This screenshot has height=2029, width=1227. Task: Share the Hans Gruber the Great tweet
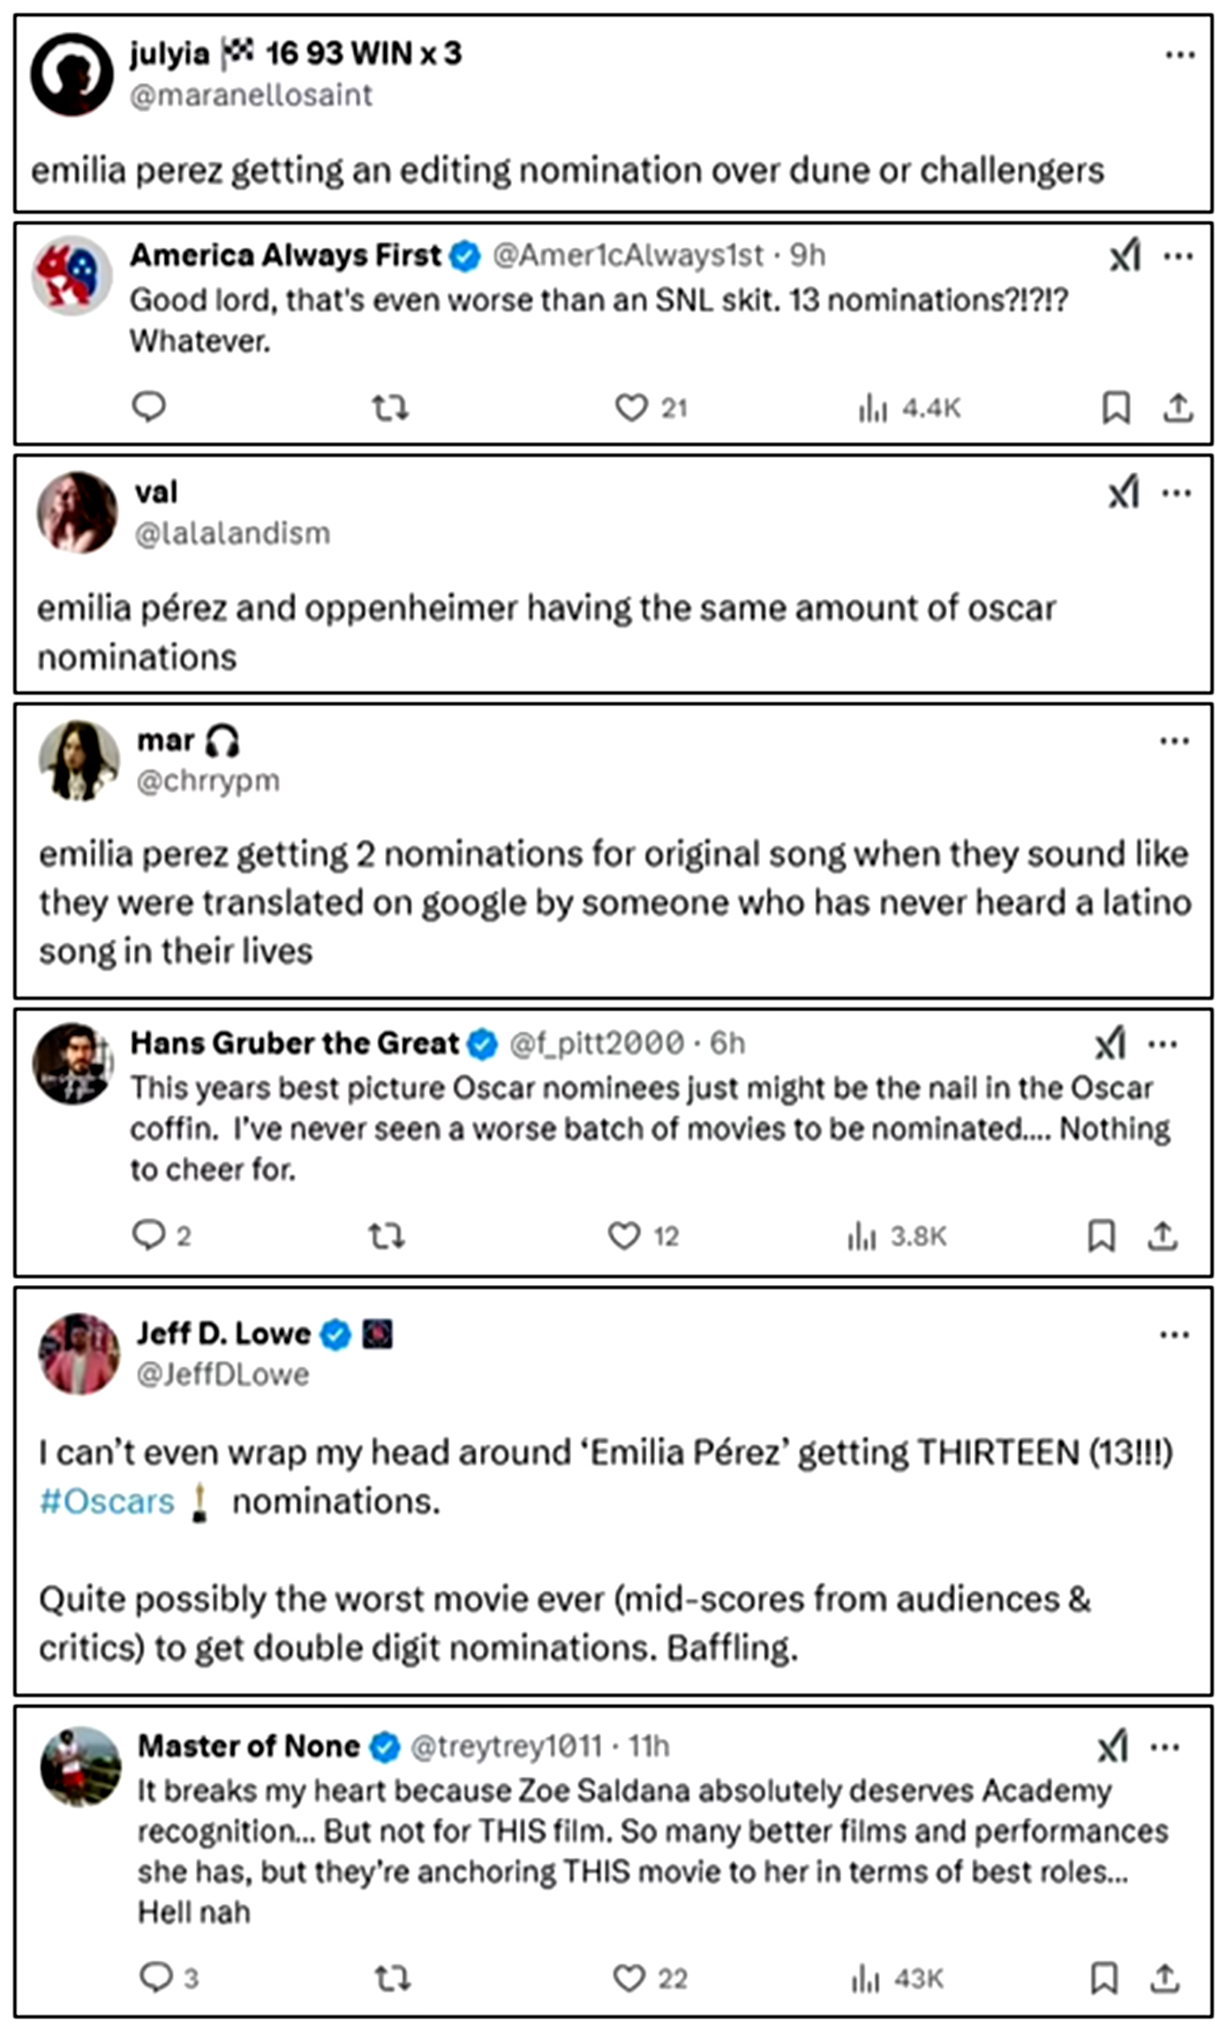[1163, 1236]
